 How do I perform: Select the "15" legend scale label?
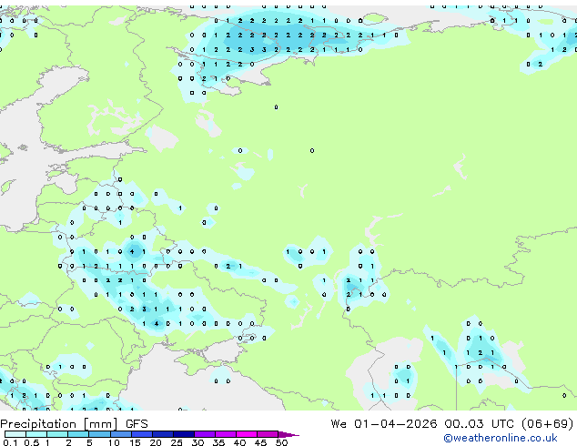[x=135, y=442]
